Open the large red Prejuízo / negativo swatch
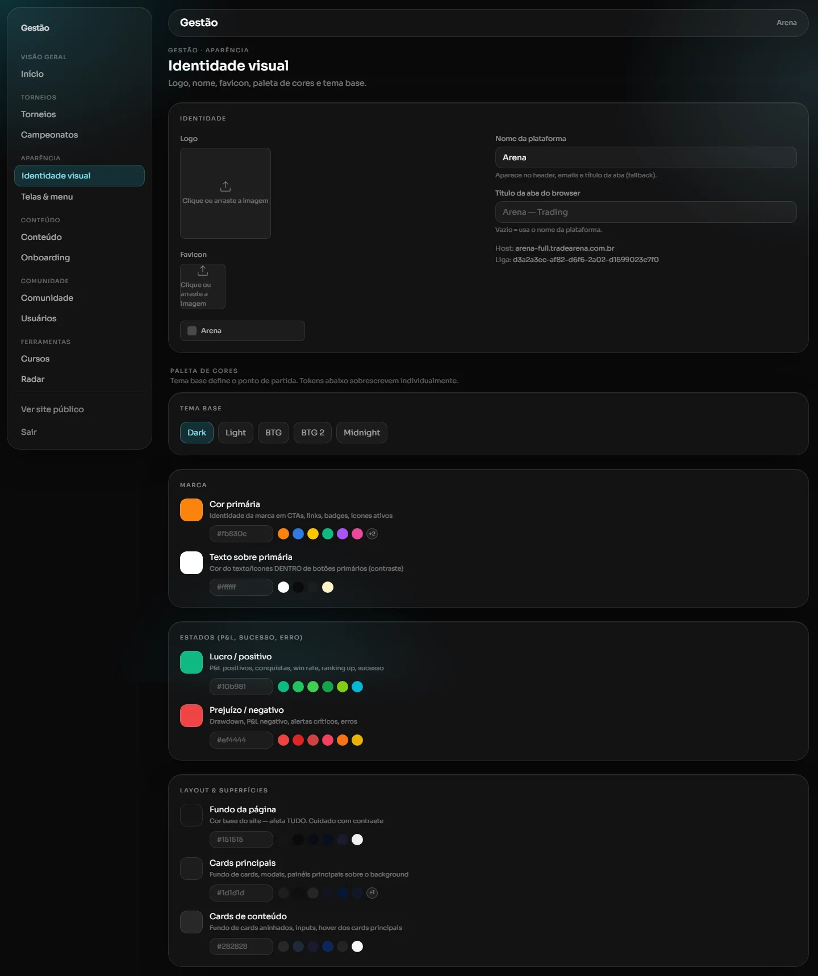The image size is (818, 976). pos(191,716)
